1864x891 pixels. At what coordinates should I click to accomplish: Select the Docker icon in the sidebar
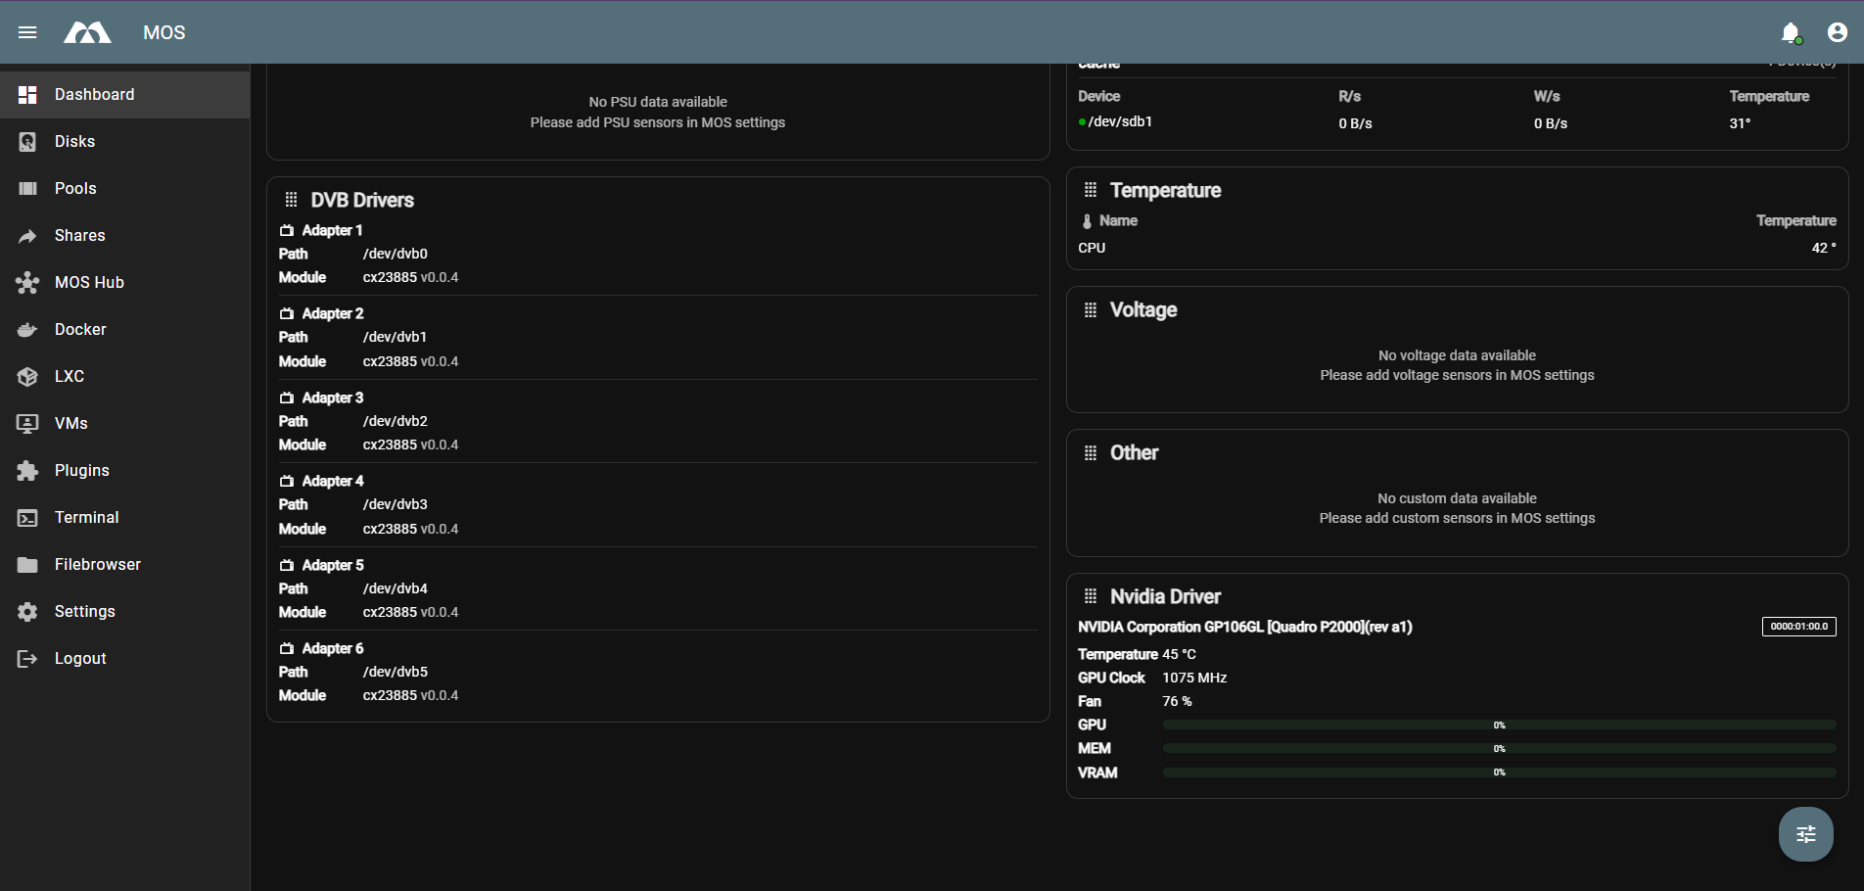coord(26,329)
